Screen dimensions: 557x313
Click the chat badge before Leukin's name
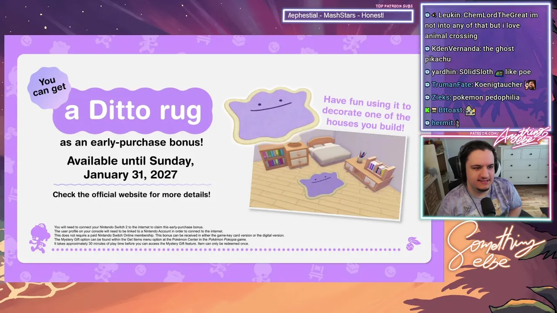click(427, 15)
